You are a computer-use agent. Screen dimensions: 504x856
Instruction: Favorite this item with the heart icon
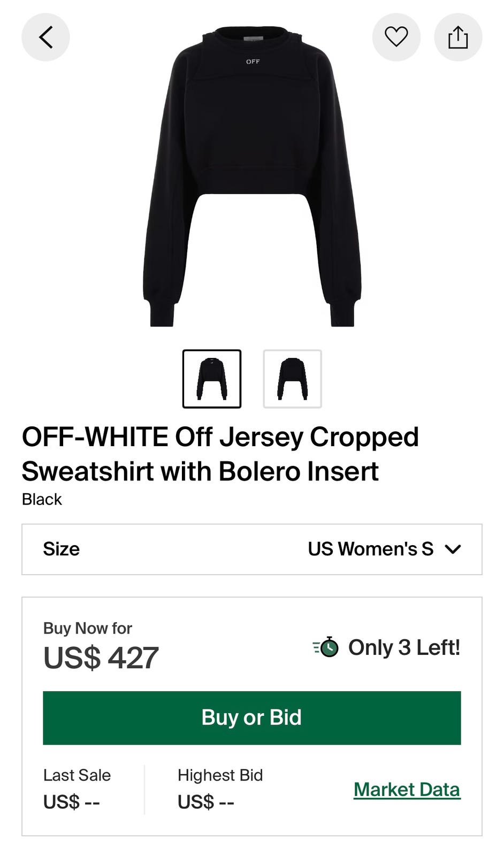coord(396,37)
